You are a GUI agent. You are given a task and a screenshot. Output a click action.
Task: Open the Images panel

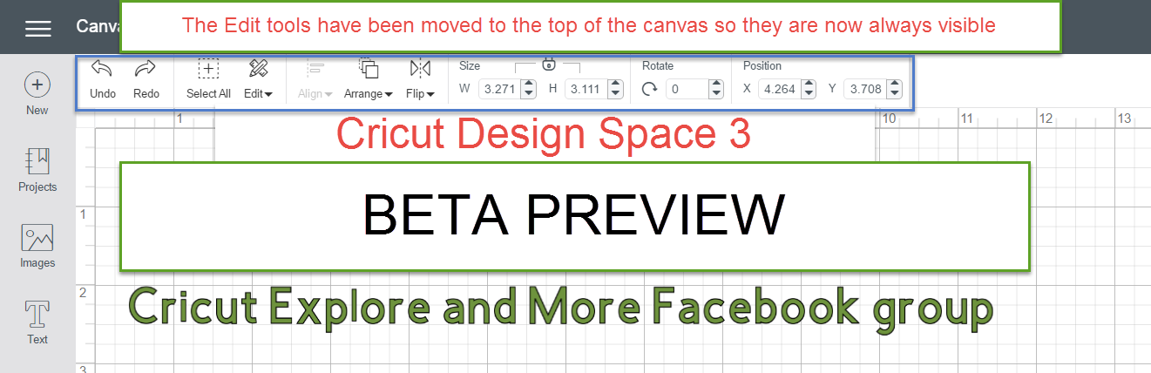tap(37, 246)
